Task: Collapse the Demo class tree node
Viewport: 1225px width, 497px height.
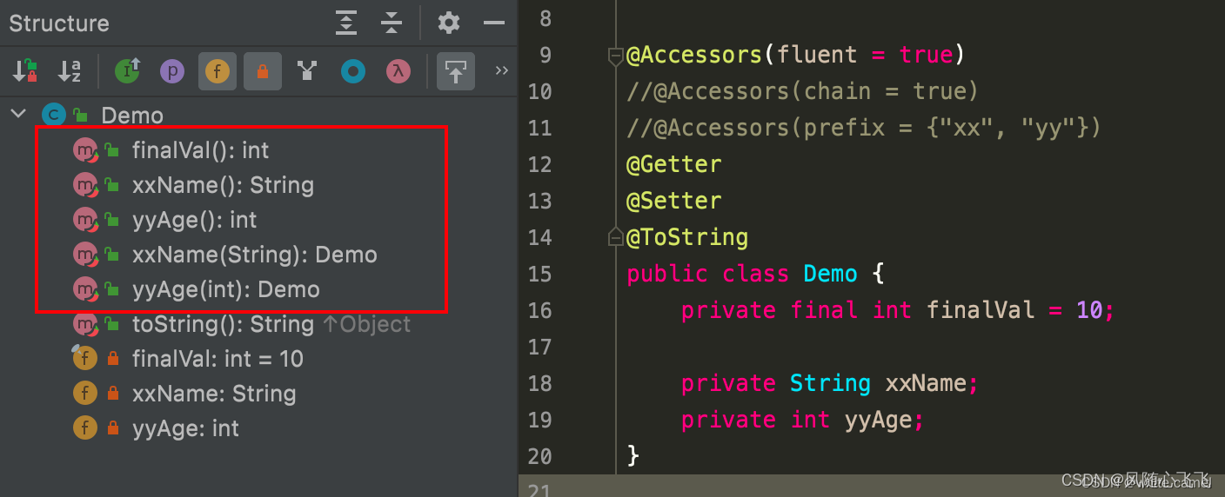Action: [x=18, y=115]
